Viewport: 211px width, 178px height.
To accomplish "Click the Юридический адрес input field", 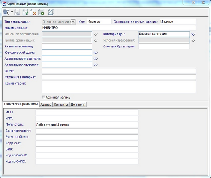I will [67, 53].
